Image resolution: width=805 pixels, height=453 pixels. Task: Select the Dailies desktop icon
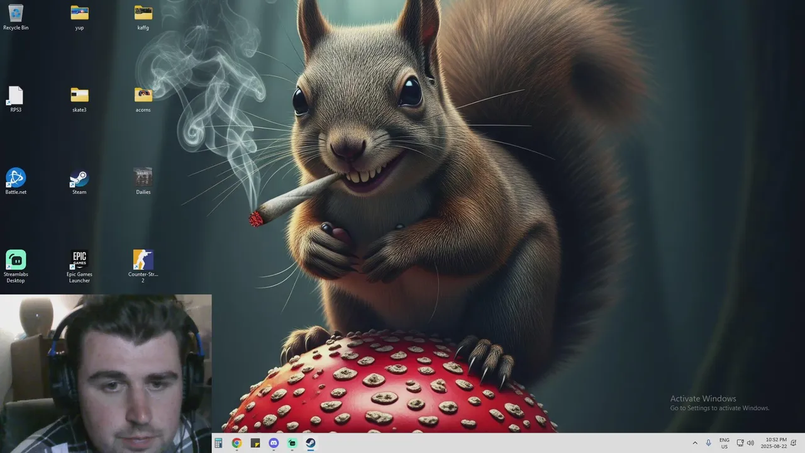click(x=143, y=181)
